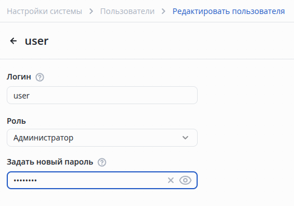Focus the Логин input containing user
294x206 pixels.
tap(102, 95)
